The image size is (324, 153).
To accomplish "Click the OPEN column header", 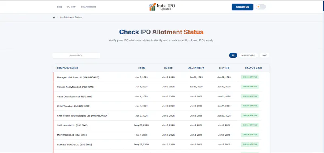I will click(x=141, y=68).
